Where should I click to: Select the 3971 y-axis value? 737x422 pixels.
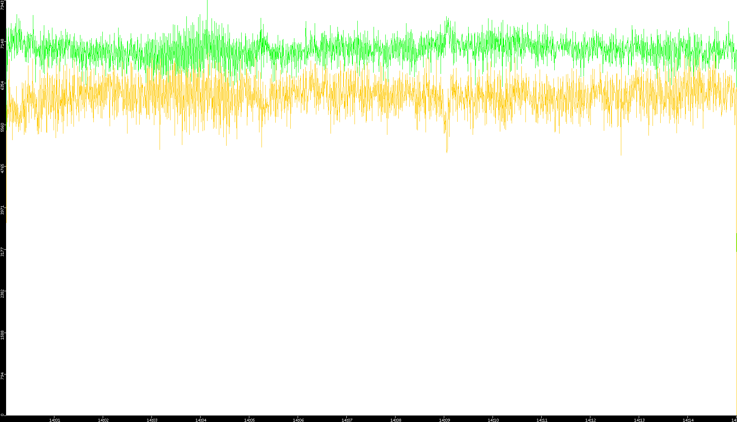2,210
